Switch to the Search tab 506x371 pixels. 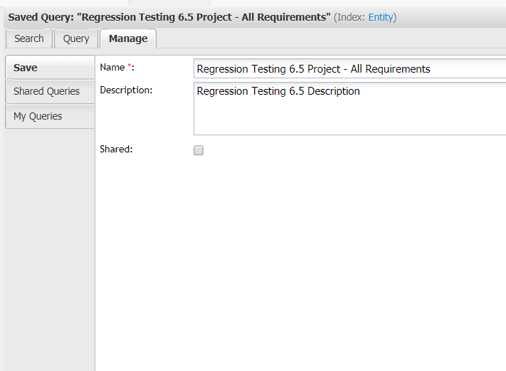[28, 38]
